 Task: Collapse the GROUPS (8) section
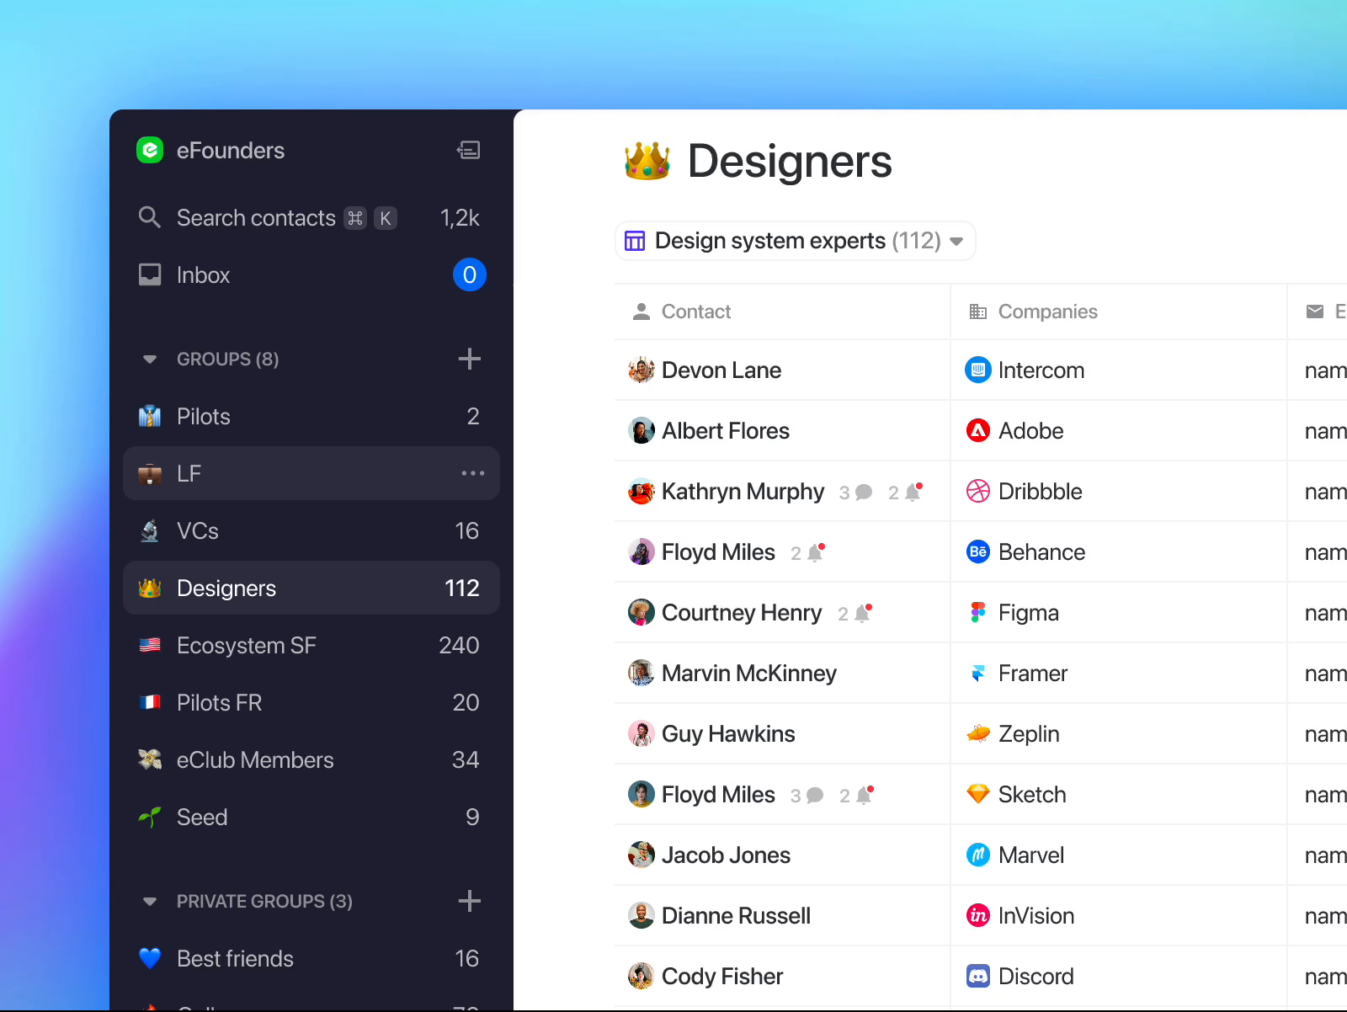150,360
